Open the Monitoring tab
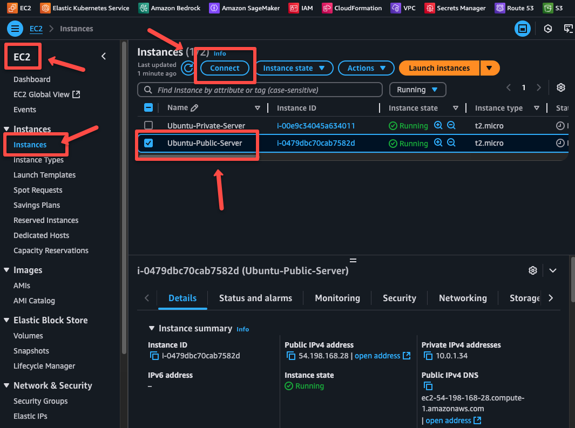Viewport: 575px width, 428px height. point(337,298)
